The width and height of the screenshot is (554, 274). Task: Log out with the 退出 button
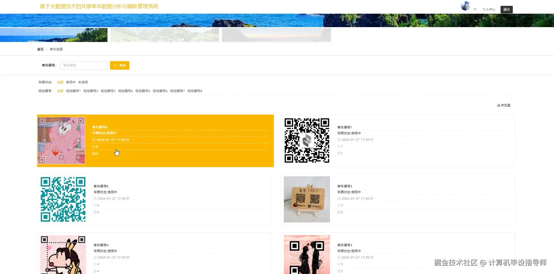click(x=506, y=10)
